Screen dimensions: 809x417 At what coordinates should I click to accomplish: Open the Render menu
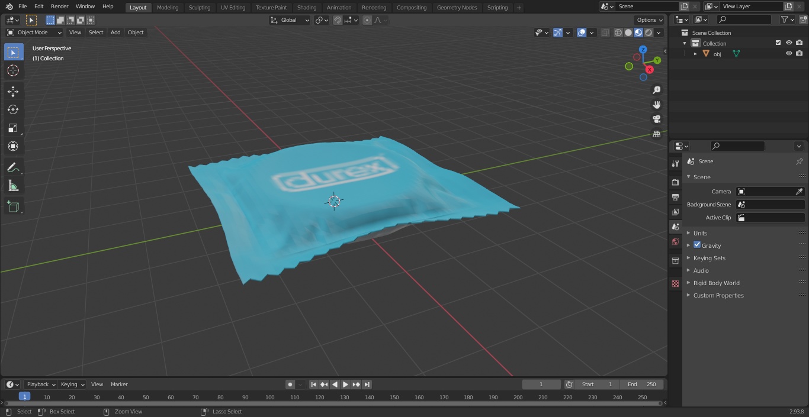pos(60,7)
